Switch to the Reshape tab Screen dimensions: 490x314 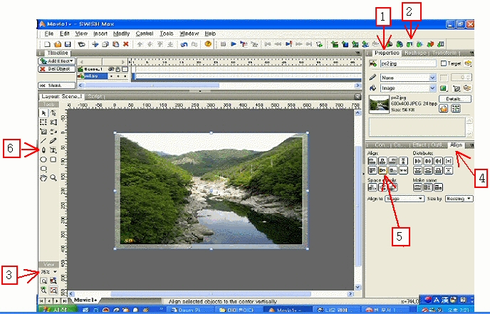(415, 53)
